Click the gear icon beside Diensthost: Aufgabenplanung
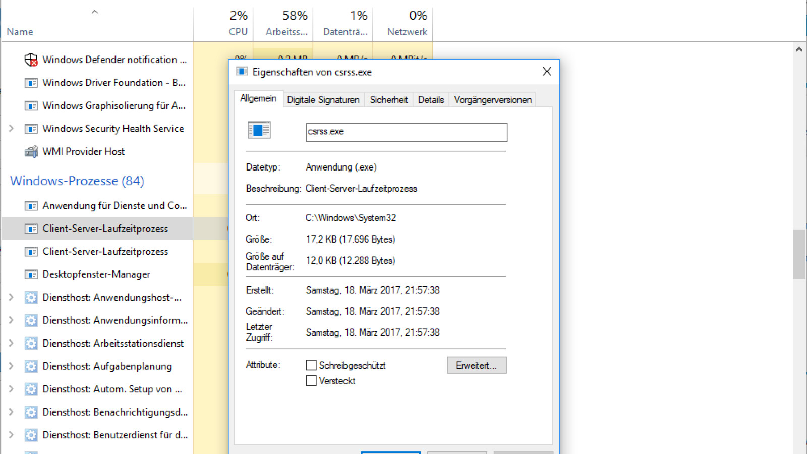Viewport: 807px width, 454px height. pos(31,366)
